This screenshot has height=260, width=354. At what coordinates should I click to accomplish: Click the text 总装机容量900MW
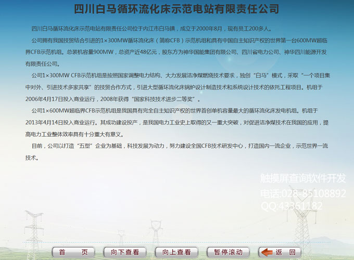(x=90, y=52)
